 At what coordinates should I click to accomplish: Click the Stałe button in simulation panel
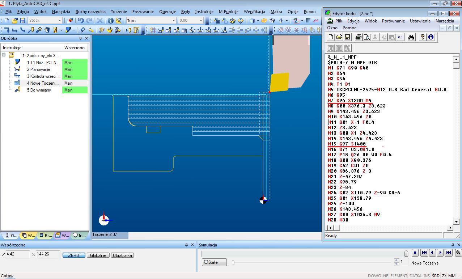(214, 262)
